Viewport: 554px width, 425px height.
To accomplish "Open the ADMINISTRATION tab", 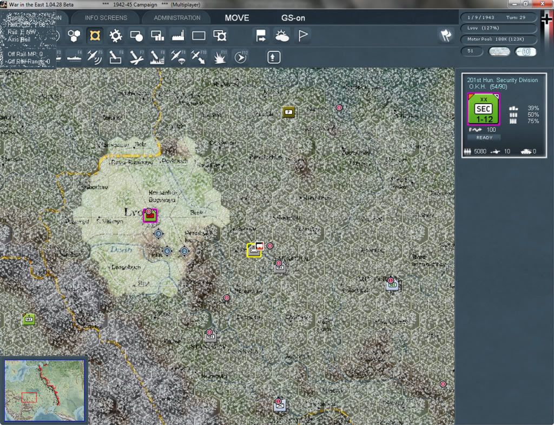I will pyautogui.click(x=177, y=18).
